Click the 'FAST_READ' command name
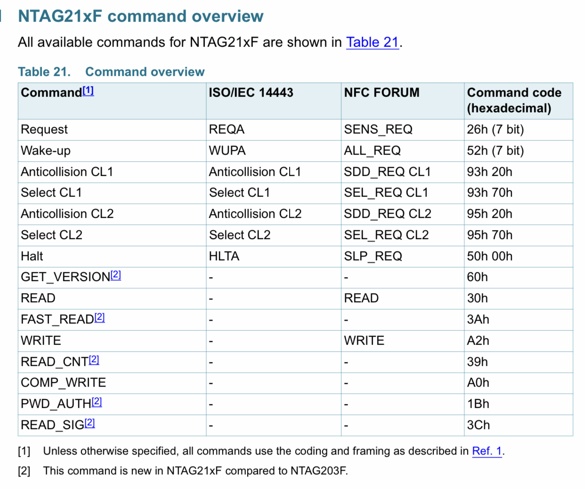 point(57,320)
